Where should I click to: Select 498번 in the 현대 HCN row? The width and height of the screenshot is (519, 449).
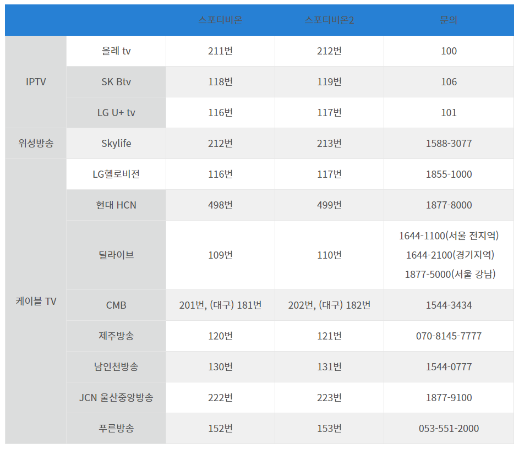(x=220, y=205)
